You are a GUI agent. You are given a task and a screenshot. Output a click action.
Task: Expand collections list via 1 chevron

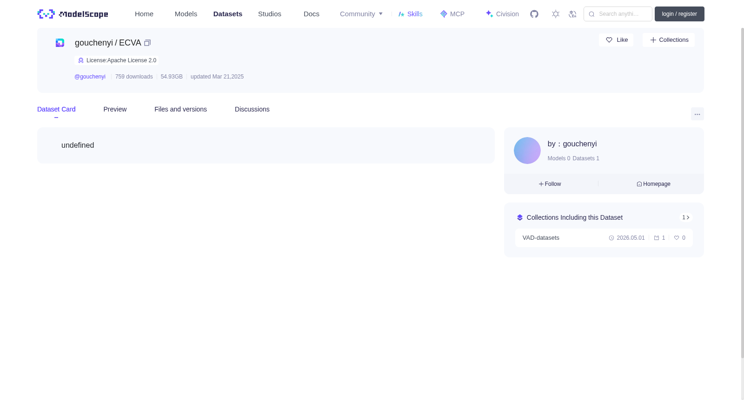tap(686, 217)
